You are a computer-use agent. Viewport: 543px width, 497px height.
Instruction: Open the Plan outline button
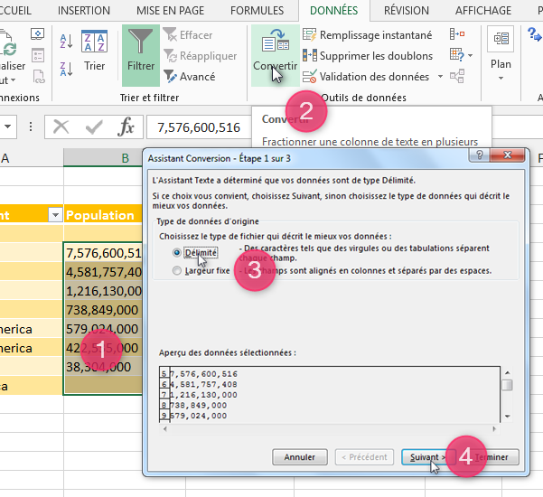click(x=501, y=55)
